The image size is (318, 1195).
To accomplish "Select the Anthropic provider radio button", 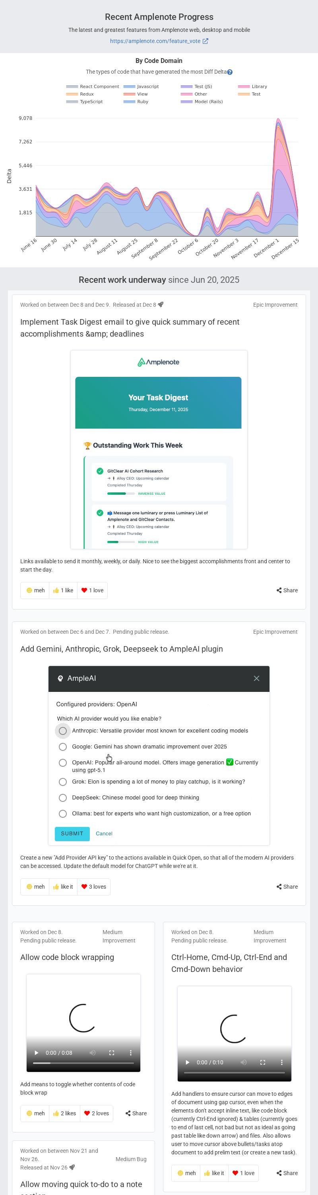I will 63,731.
